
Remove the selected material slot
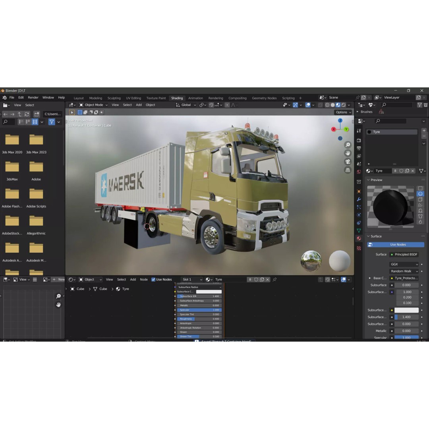pos(424,136)
